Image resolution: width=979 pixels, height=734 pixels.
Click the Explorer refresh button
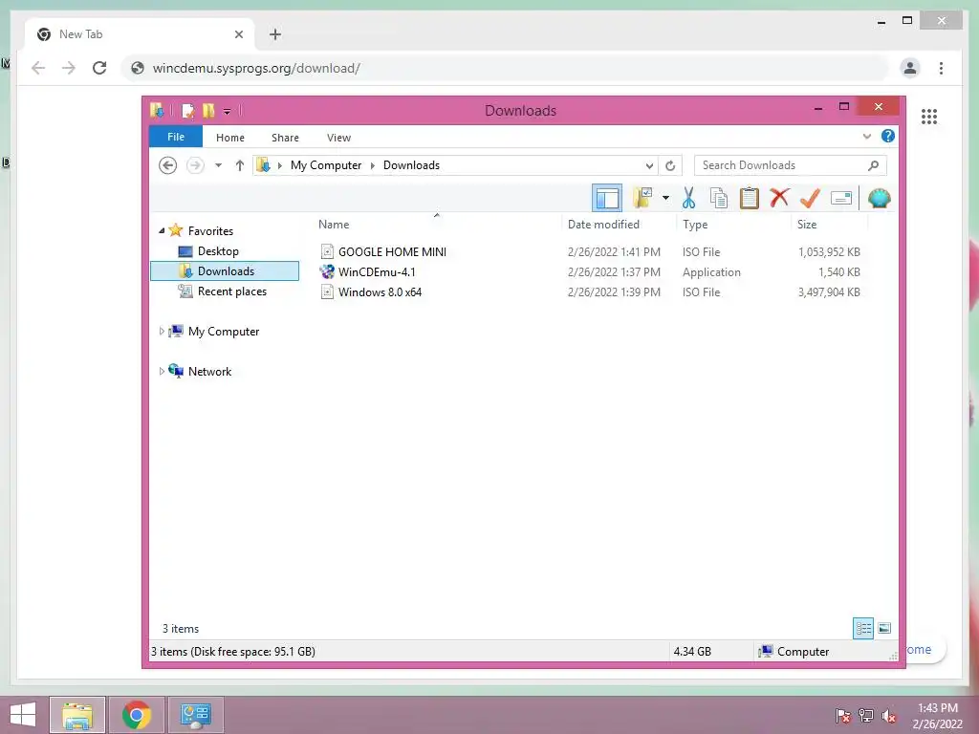tap(670, 165)
